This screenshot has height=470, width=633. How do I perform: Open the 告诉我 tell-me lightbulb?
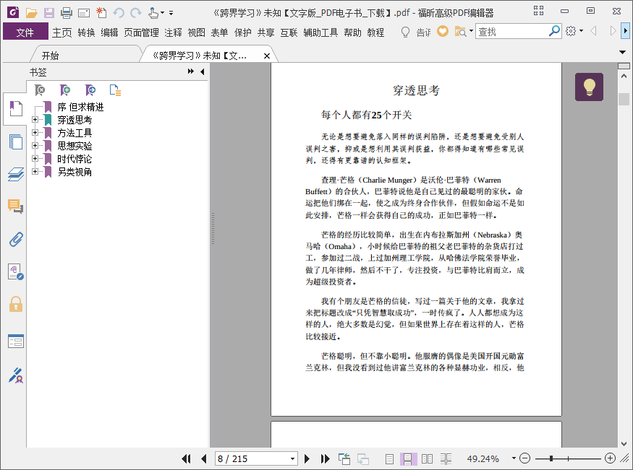pos(405,32)
